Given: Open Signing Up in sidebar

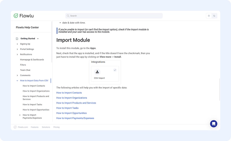Looking at the screenshot, I should tap(25, 44).
